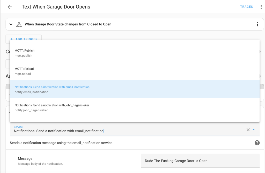
Task: Open the help question mark for the notification service
Action: [x=257, y=143]
